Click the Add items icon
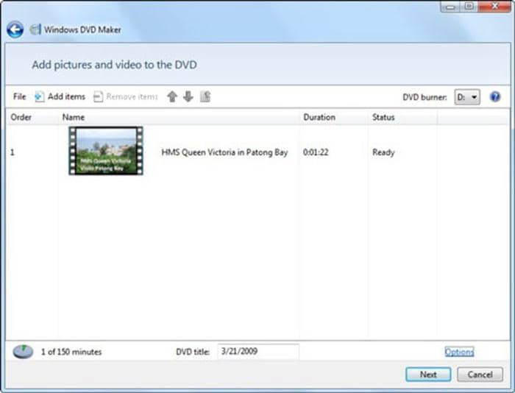Screen dimensions: 515x393 coord(40,97)
